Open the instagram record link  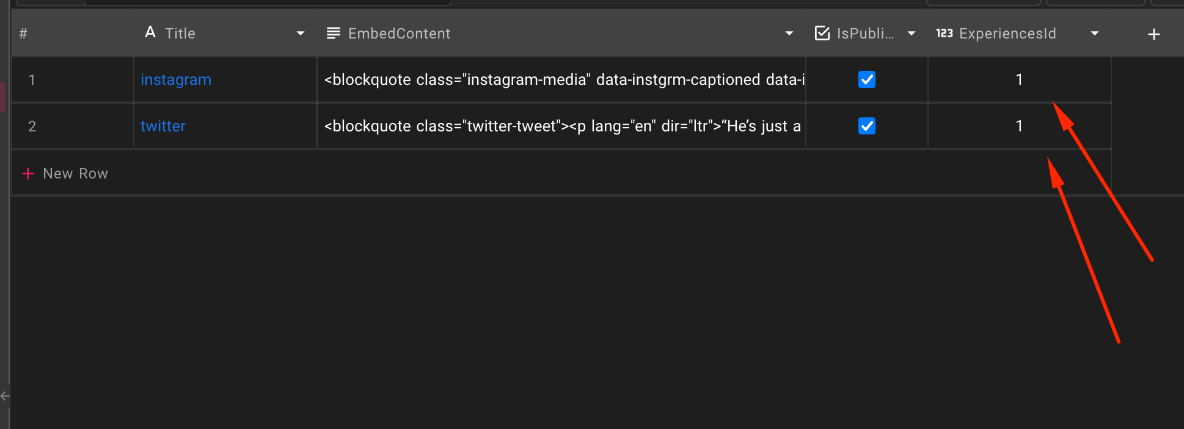coord(176,79)
